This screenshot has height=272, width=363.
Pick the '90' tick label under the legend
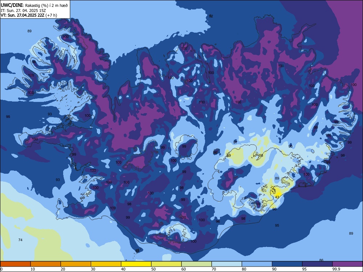274,269
